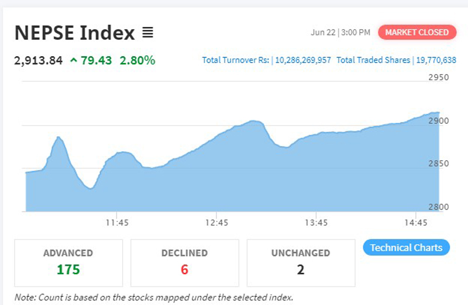The image size is (468, 305).
Task: Select the NEPSE Index title
Action: (x=74, y=33)
